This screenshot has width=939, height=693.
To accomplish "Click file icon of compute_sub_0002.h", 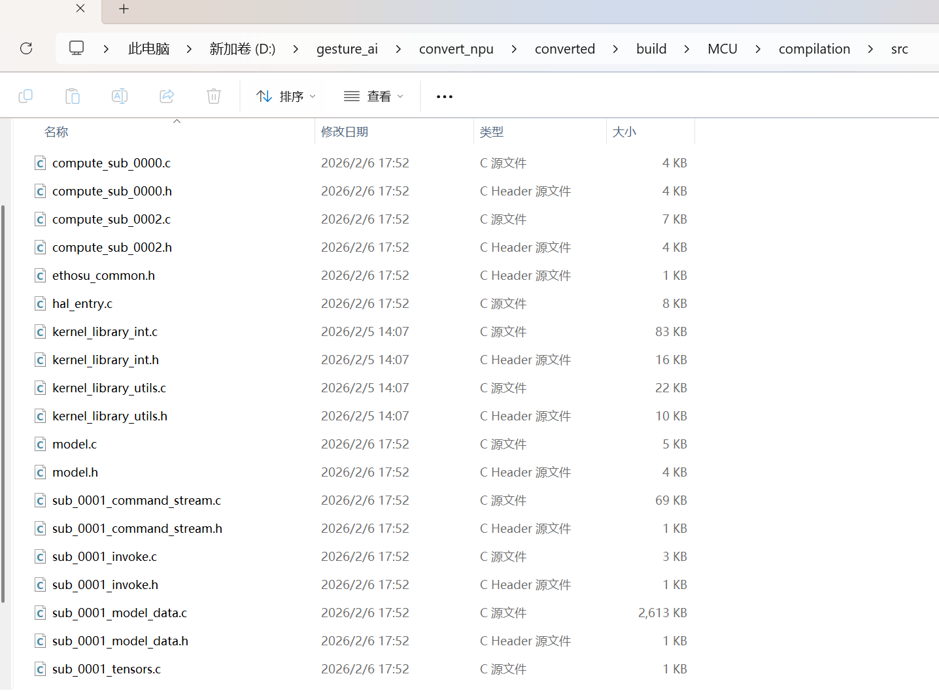I will pos(41,247).
